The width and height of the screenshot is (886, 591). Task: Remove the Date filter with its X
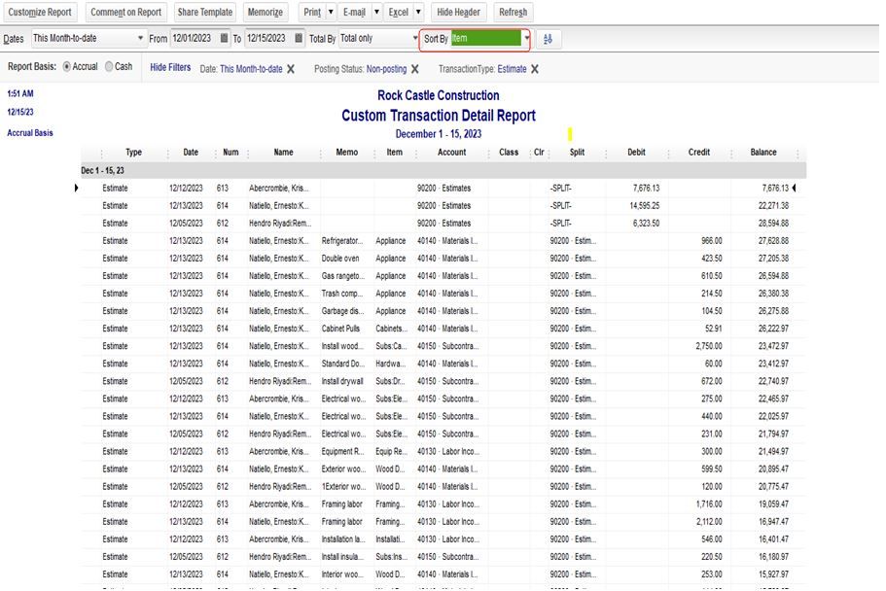[291, 69]
